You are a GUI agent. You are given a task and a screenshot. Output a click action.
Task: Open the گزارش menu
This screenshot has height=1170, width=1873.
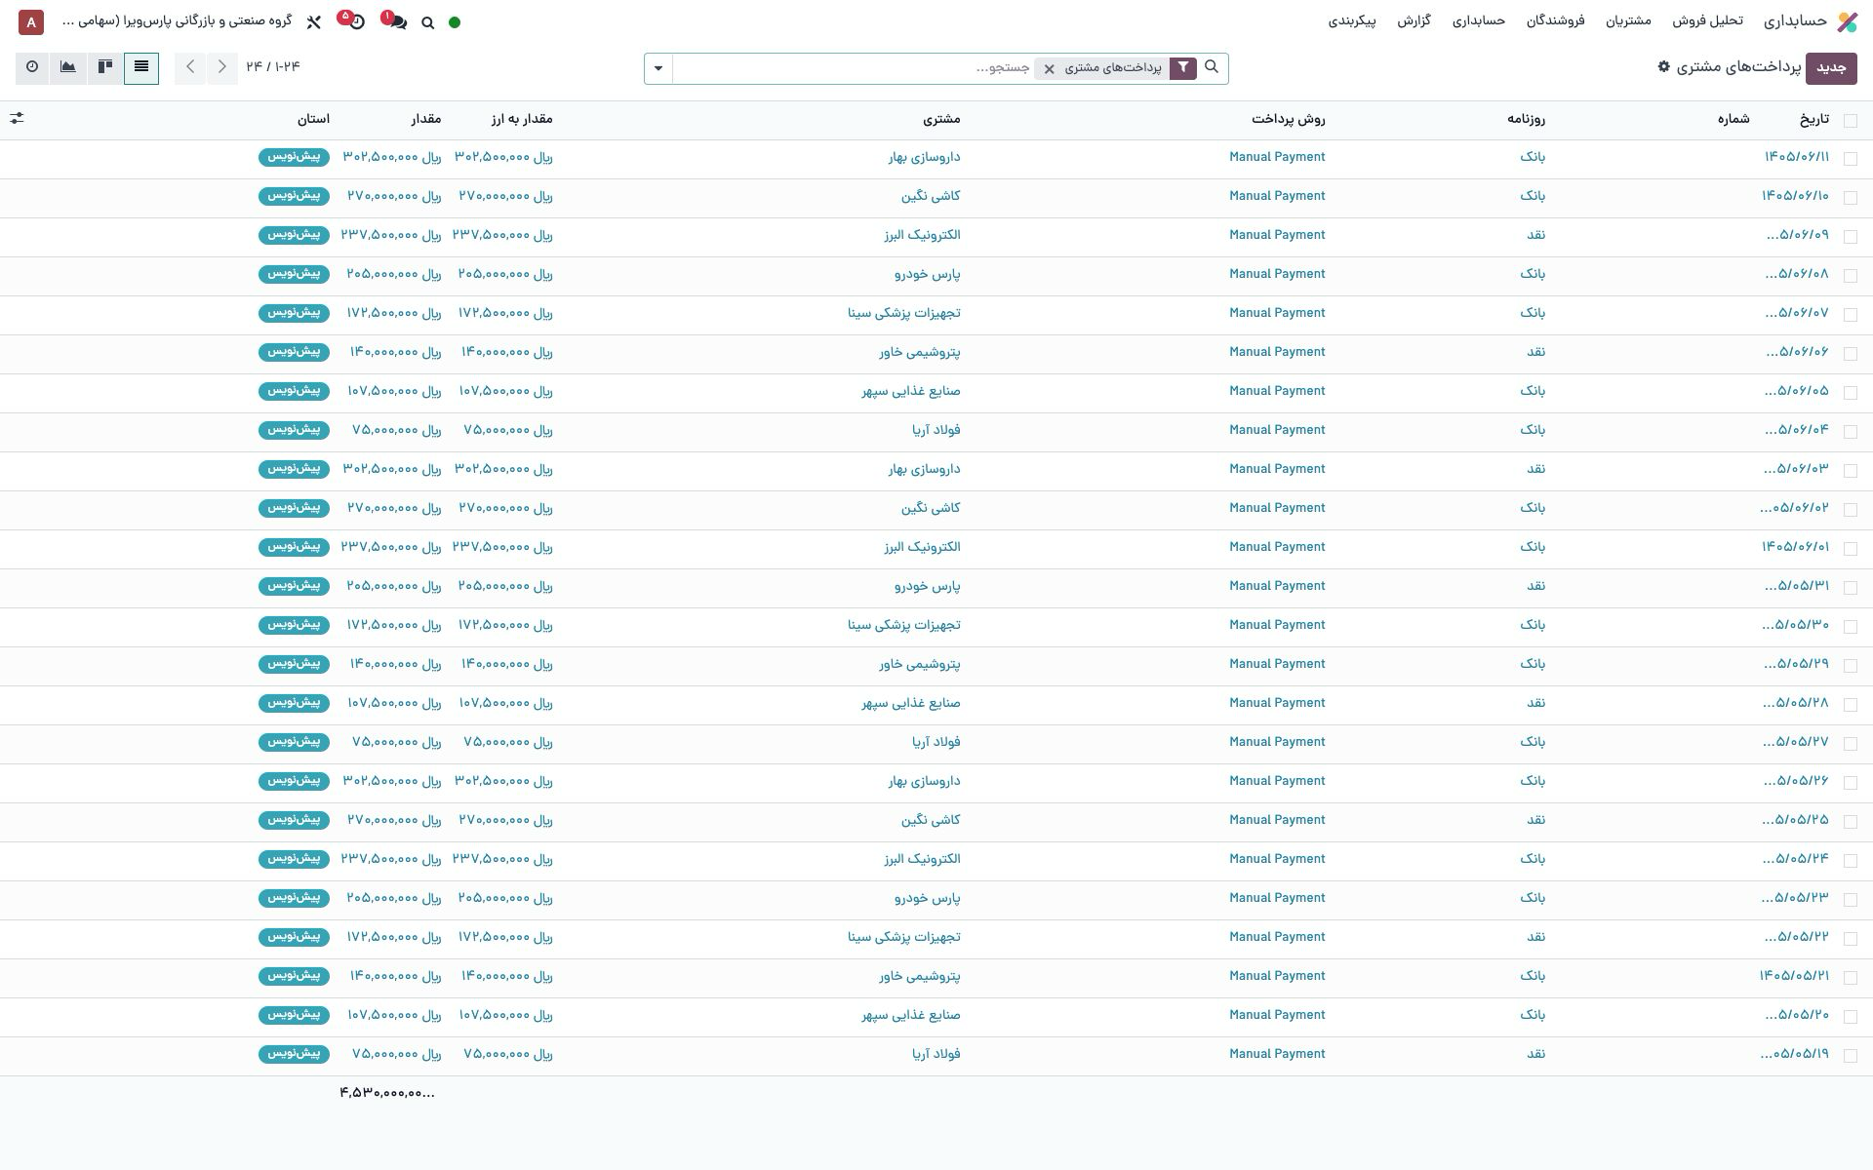(1414, 21)
